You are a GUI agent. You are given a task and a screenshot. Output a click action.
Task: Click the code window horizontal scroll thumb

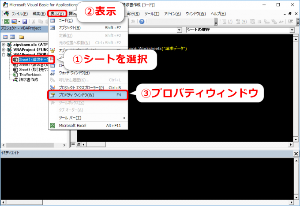click(96, 144)
